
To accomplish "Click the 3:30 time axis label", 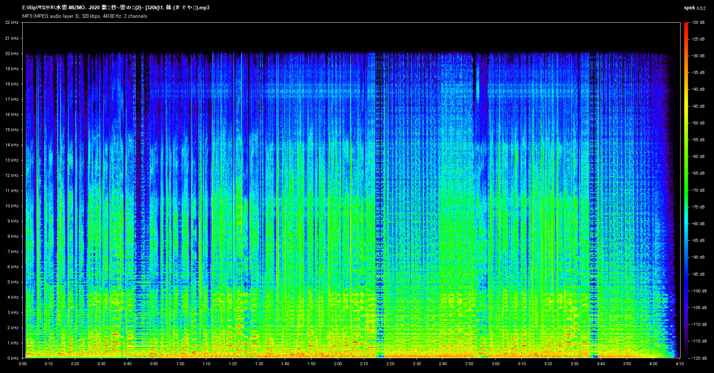I will tap(575, 364).
